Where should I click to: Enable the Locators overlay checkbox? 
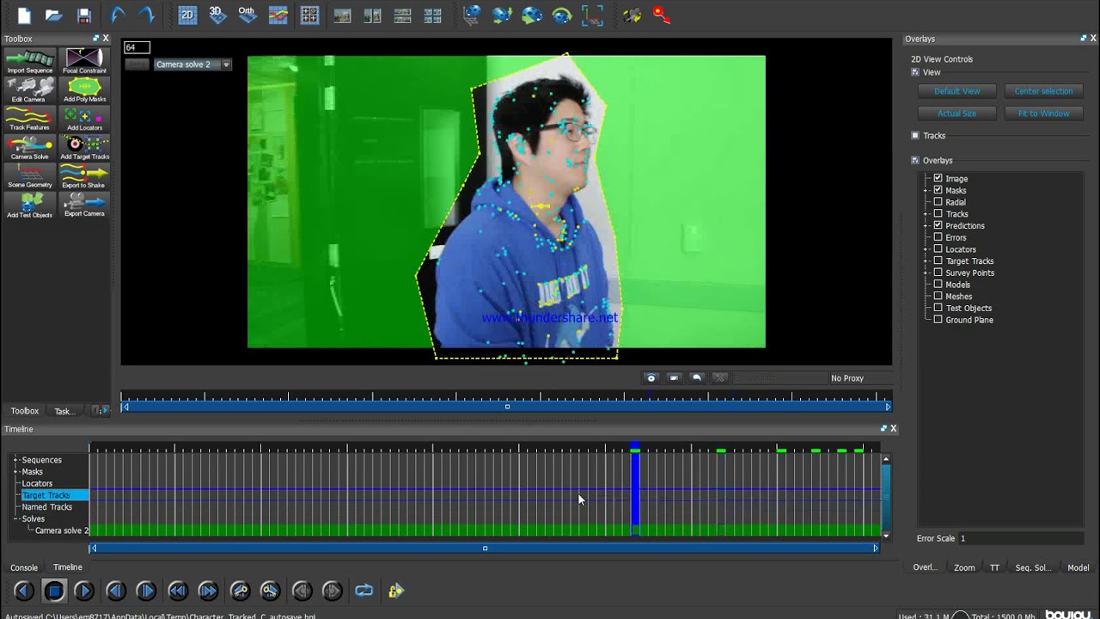click(938, 249)
